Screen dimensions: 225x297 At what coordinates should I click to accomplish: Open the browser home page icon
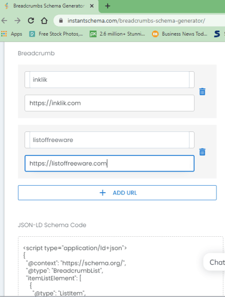tap(44, 21)
